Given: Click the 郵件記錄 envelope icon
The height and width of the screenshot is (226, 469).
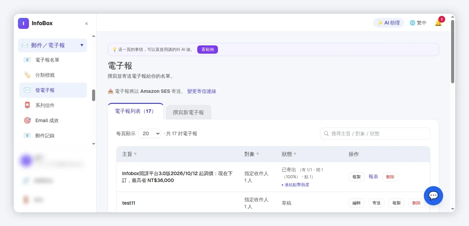Looking at the screenshot, I should 27,136.
